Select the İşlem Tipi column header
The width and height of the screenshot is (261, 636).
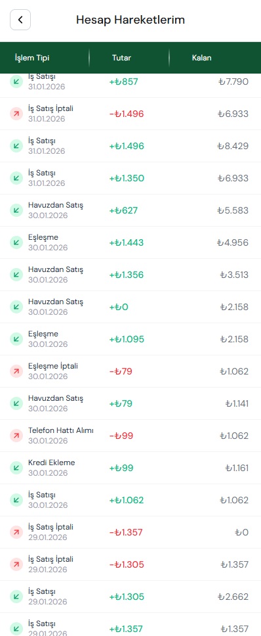[x=32, y=58]
